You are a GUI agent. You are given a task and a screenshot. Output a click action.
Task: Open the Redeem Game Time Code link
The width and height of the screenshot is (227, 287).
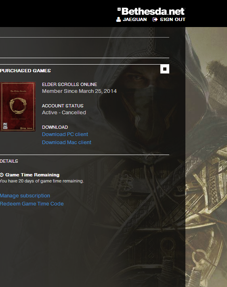point(32,204)
